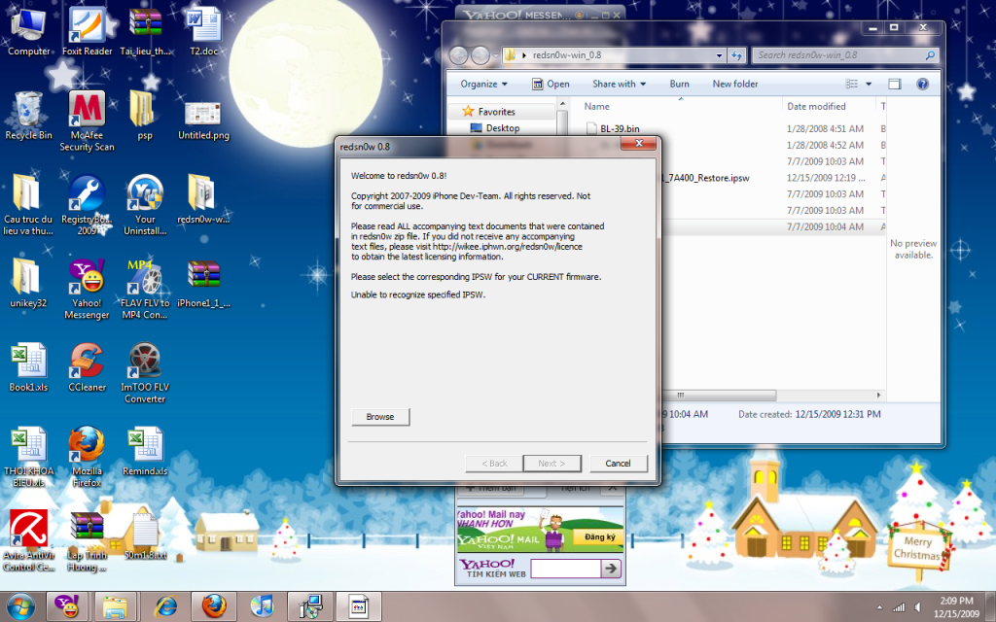
Task: Open iTunes from the taskbar
Action: tap(262, 606)
